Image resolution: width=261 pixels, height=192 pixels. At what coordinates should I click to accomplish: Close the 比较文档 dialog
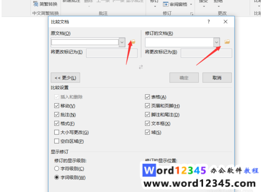click(225, 22)
